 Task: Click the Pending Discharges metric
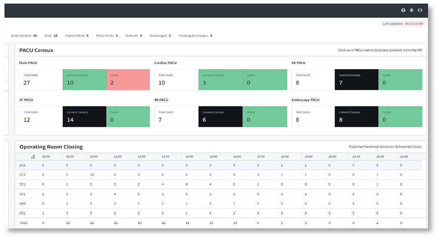(x=196, y=36)
